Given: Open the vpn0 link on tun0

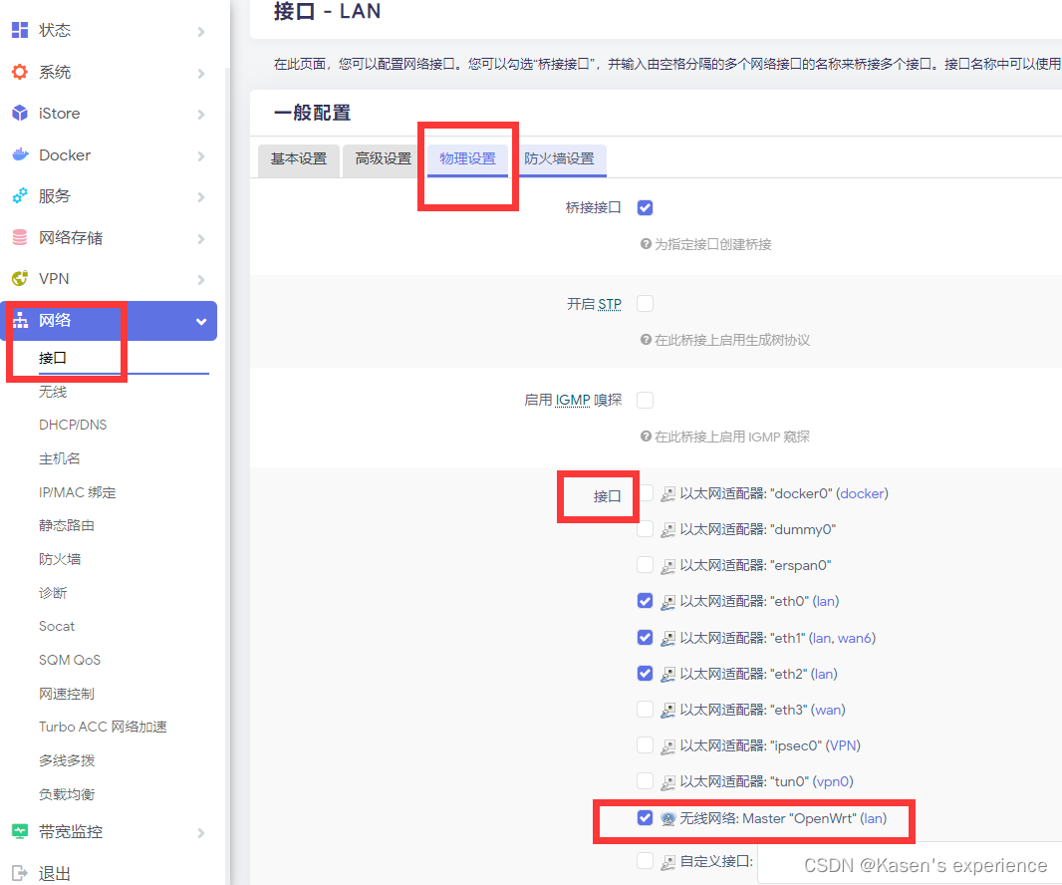Looking at the screenshot, I should click(x=833, y=781).
